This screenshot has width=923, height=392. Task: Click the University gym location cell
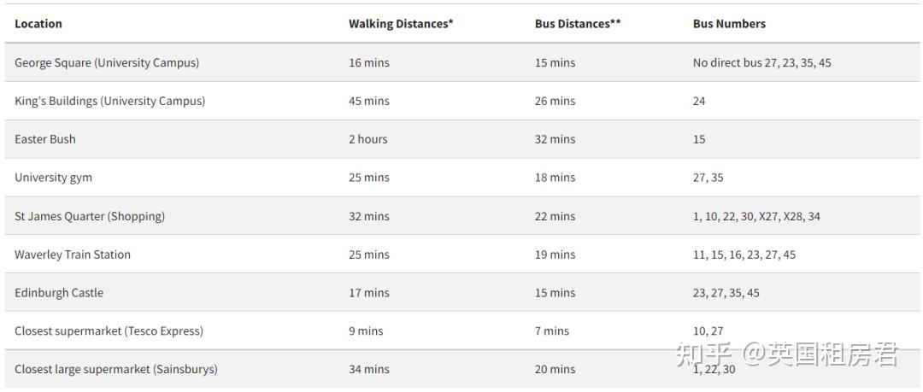coord(53,178)
